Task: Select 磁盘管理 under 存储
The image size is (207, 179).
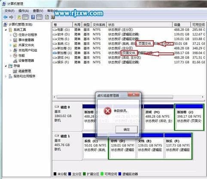Action: click(24, 71)
